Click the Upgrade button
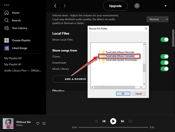The width and height of the screenshot is (175, 132). 115,6
